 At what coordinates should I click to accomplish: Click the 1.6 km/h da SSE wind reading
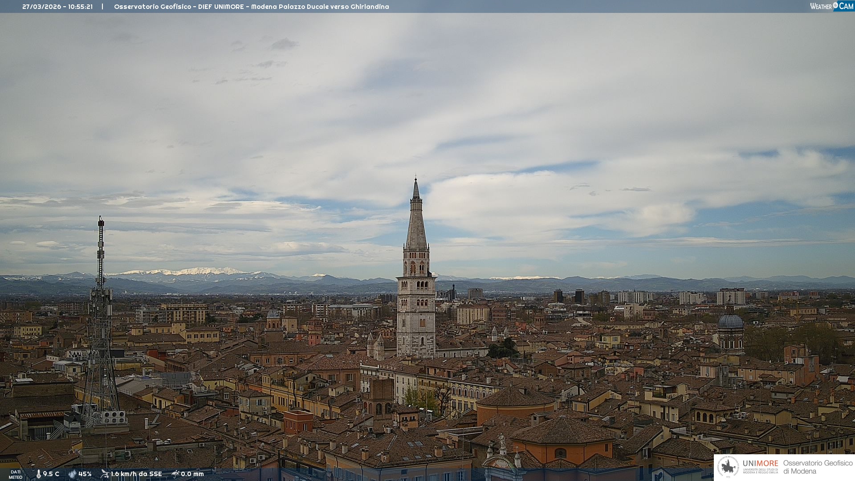[x=136, y=474]
